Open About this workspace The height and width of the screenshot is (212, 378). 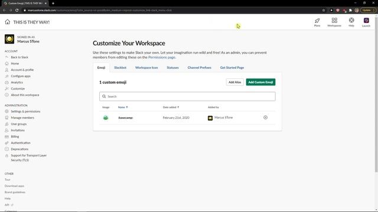[x=25, y=95]
